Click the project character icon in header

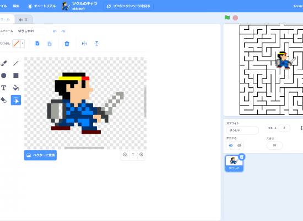tap(66, 6)
